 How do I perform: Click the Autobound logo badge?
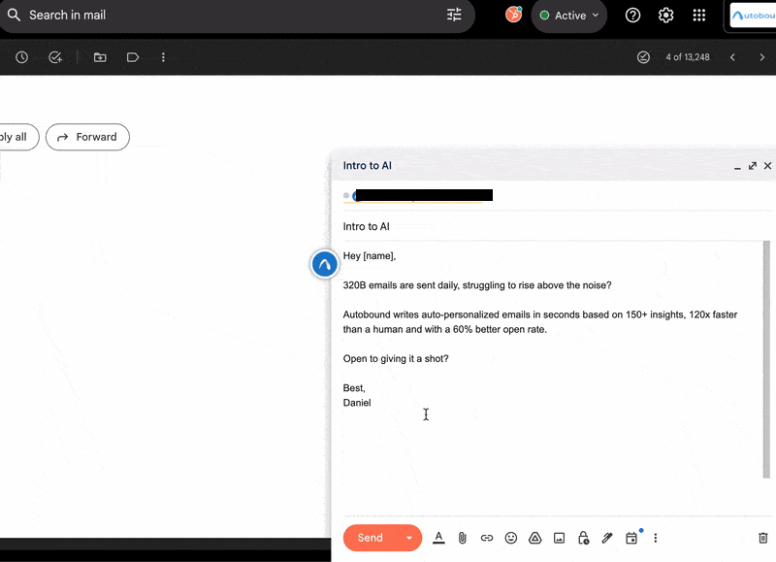tap(753, 16)
